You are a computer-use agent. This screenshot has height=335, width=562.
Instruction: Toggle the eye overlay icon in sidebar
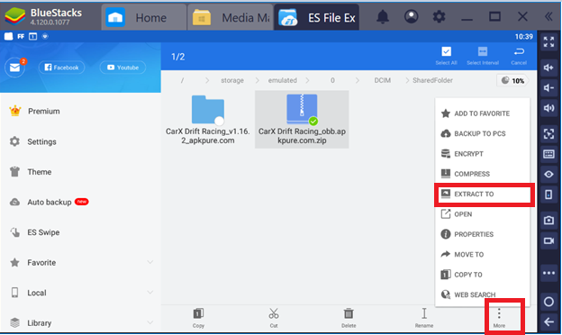click(548, 174)
